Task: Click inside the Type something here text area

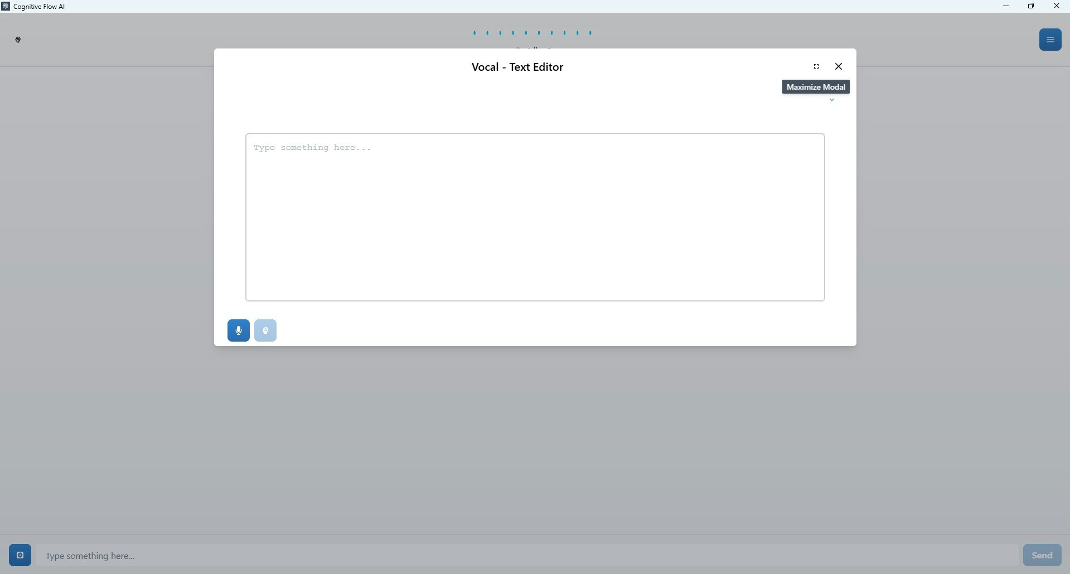Action: pos(534,217)
